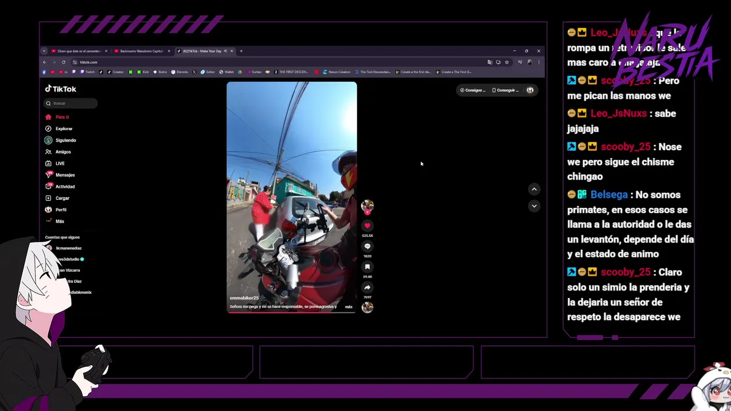The height and width of the screenshot is (411, 731).
Task: Open the Wallet bookmark
Action: click(x=227, y=72)
